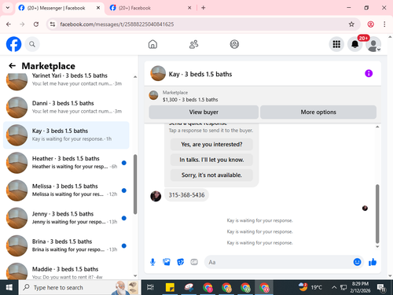Open the weather 19°C widget
Screen dimensions: 393x295
tap(310, 287)
